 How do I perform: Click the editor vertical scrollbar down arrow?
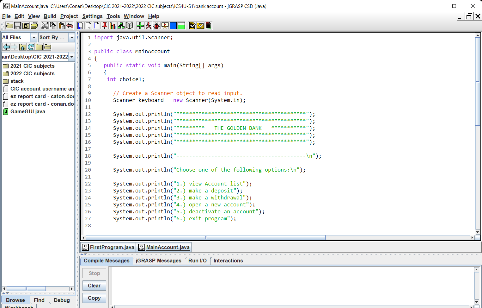[x=478, y=232]
